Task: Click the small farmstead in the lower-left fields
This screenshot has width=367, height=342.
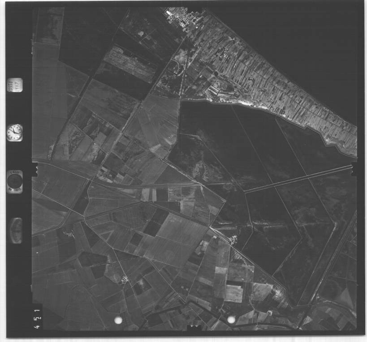Action: [124, 279]
